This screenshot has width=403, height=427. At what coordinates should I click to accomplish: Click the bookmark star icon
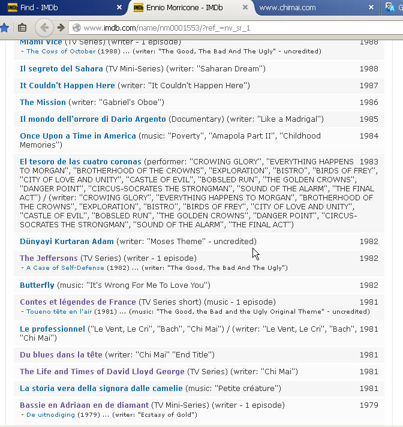(x=5, y=28)
